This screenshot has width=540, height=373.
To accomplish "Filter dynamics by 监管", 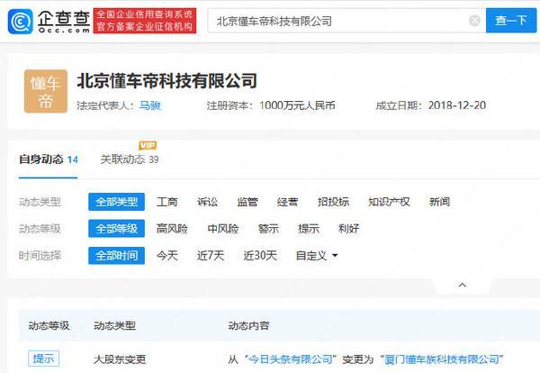I will tap(247, 202).
